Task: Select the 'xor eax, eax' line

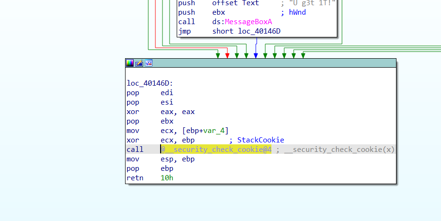Action: coord(161,112)
